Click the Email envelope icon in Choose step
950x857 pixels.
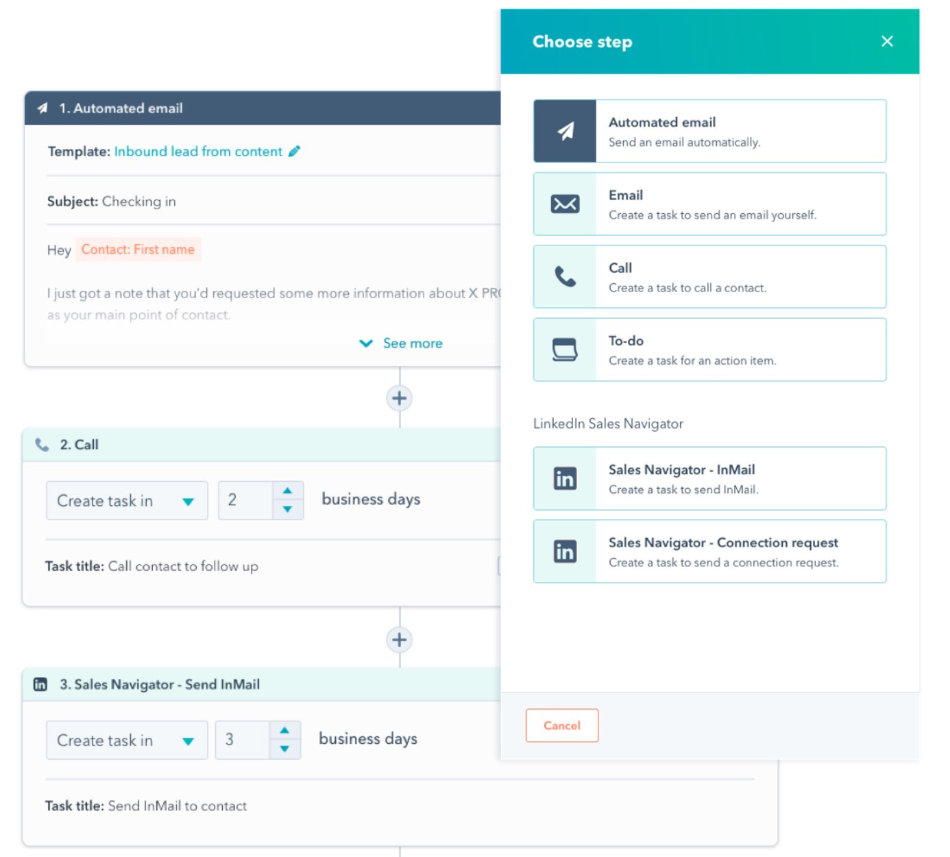point(565,204)
